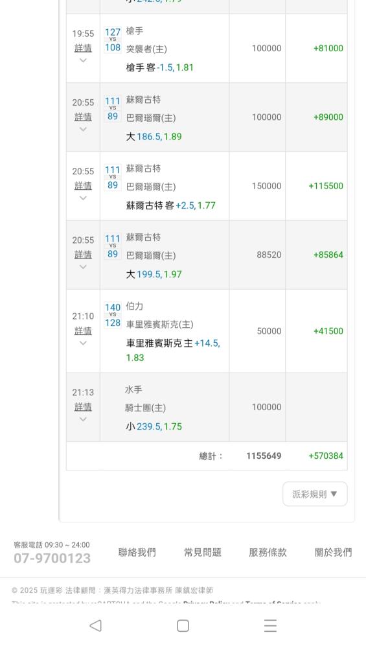
Task: Select 車里雅賓斯克 主 +14.5 bet line
Action: [x=173, y=350]
